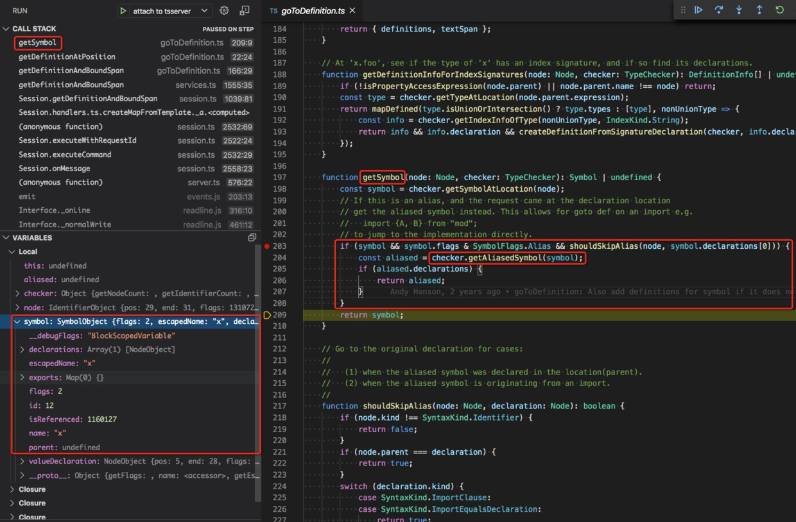This screenshot has width=796, height=522.
Task: Select the getSymbol call stack frame
Action: (x=131, y=43)
